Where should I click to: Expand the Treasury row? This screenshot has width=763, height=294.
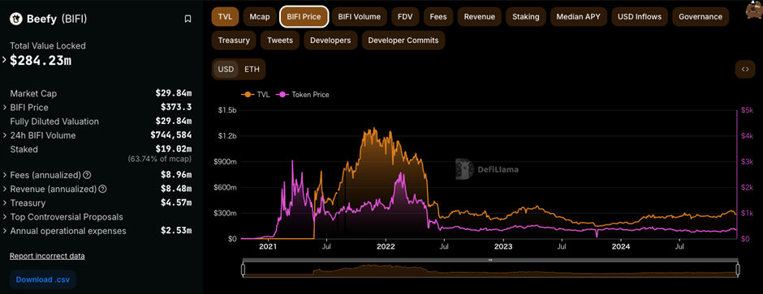[x=5, y=202]
